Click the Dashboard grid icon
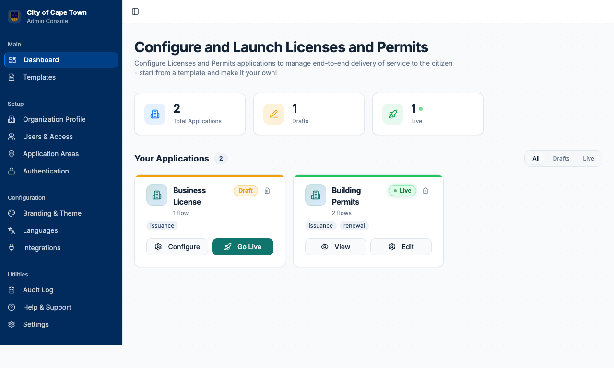 (x=12, y=60)
